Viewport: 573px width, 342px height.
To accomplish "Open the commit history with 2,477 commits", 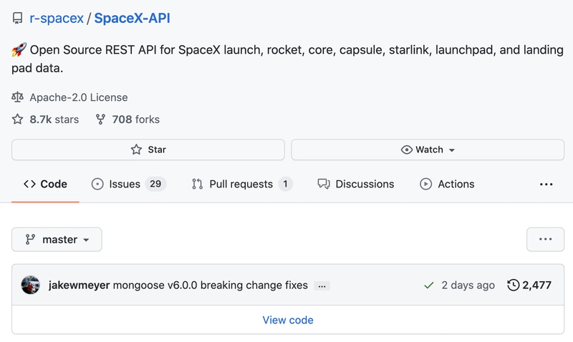I will tap(529, 285).
